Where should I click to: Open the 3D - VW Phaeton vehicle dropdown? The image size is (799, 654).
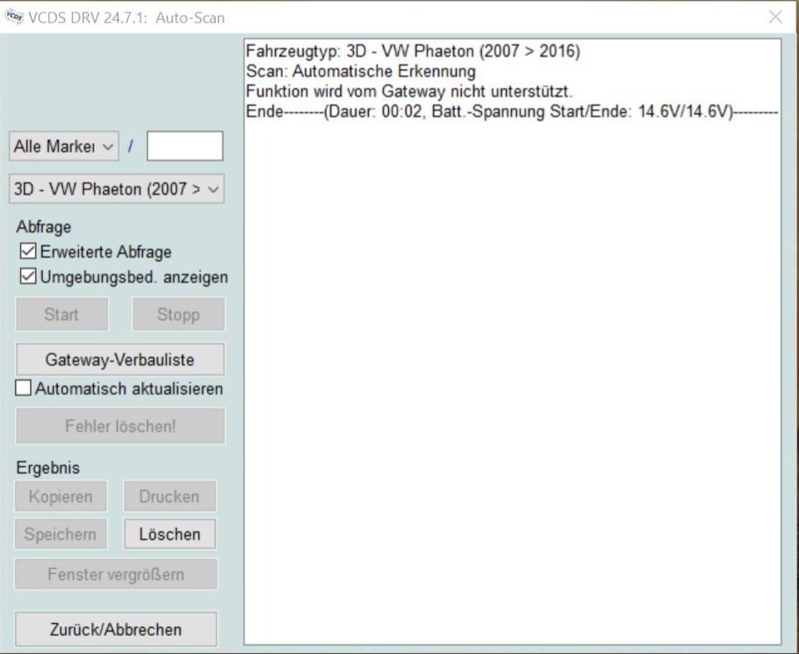coord(116,189)
